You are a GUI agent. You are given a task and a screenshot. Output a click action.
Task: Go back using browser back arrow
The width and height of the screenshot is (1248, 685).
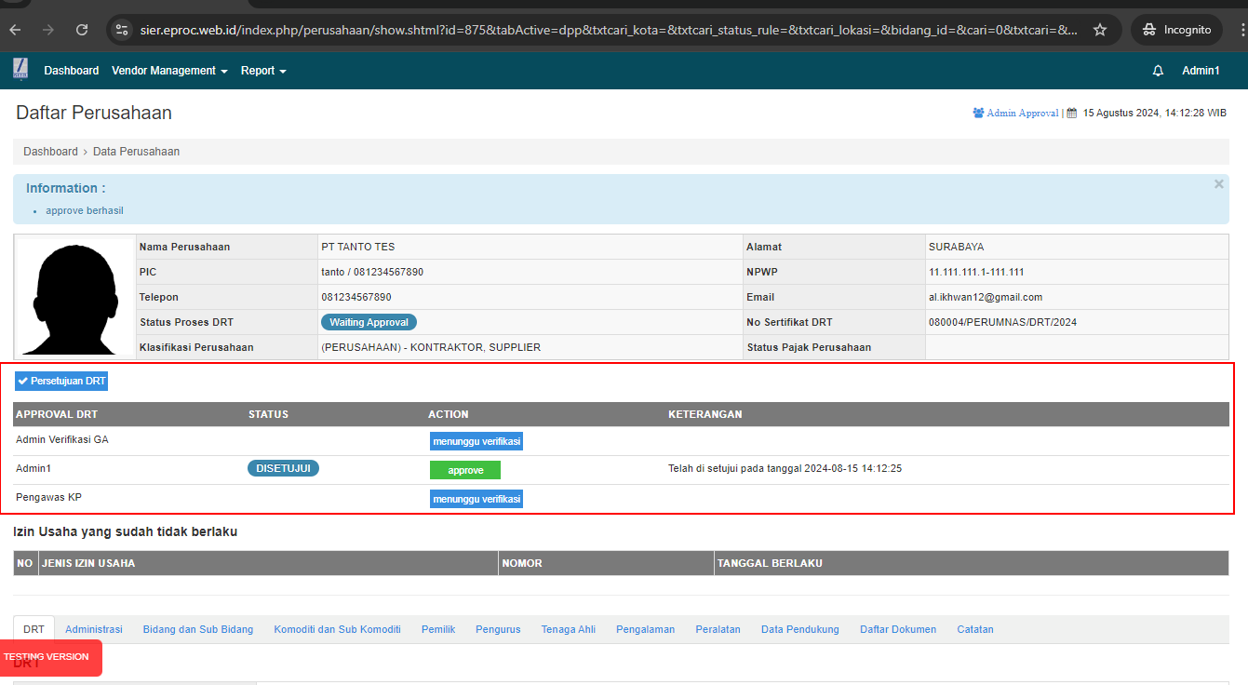tap(15, 30)
